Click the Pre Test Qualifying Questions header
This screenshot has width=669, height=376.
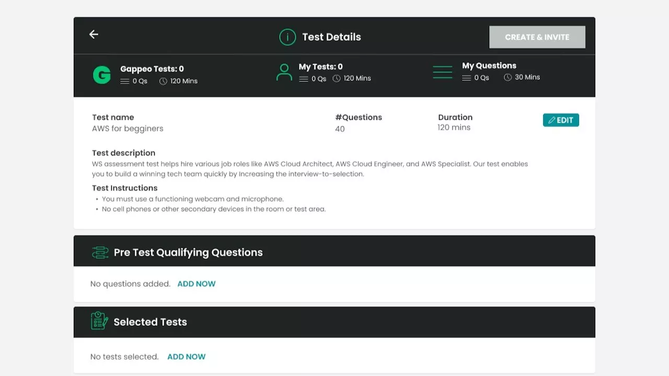[x=188, y=253]
